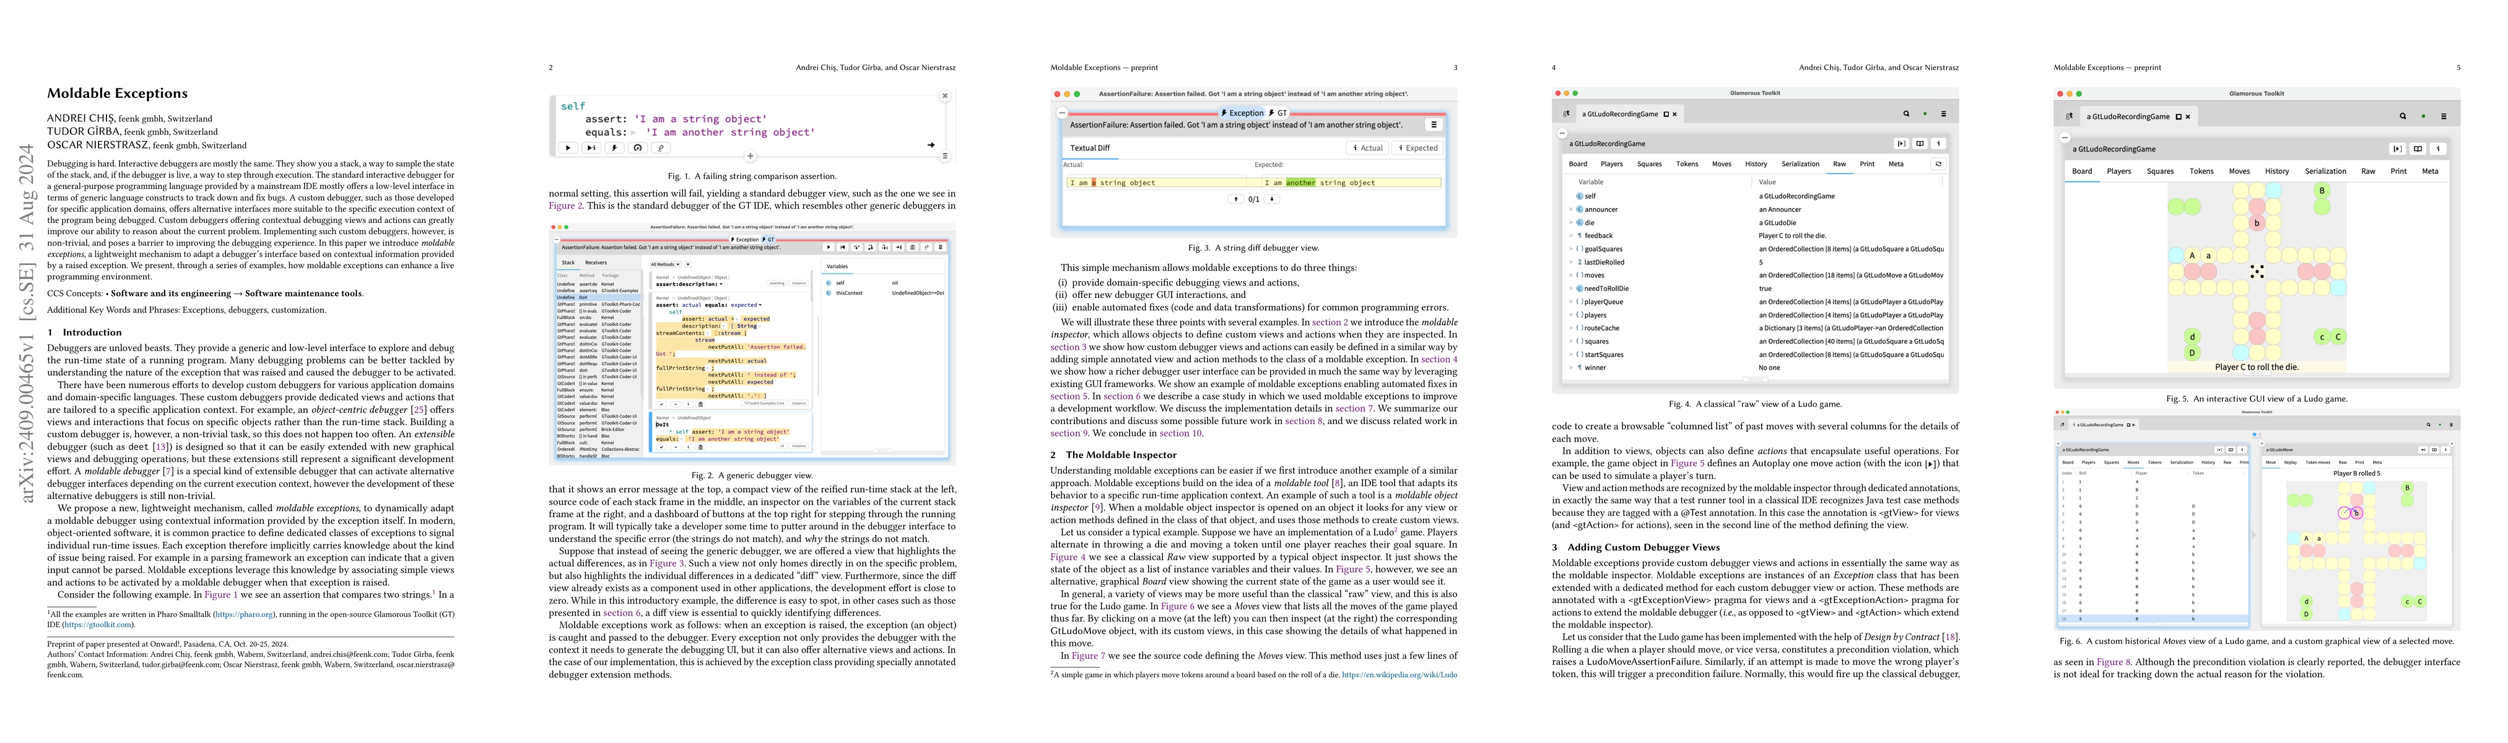Select the Exception toggle in Fig. 3
Screen dimensions: 2508x743
coord(1242,113)
